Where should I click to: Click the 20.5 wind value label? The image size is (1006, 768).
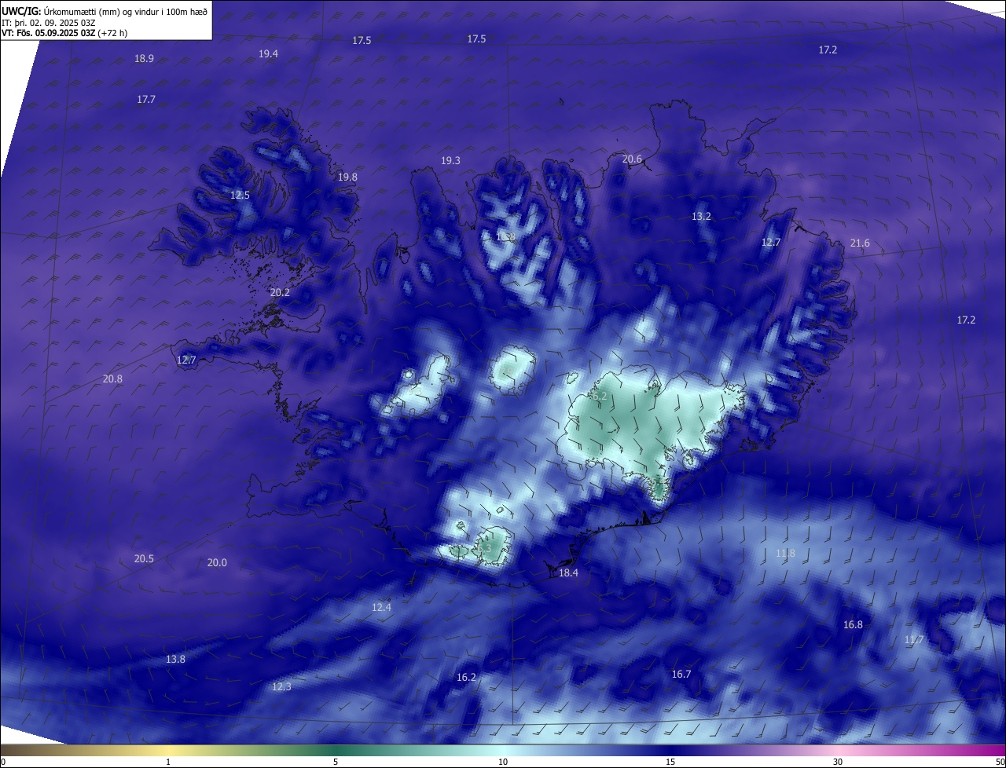144,558
